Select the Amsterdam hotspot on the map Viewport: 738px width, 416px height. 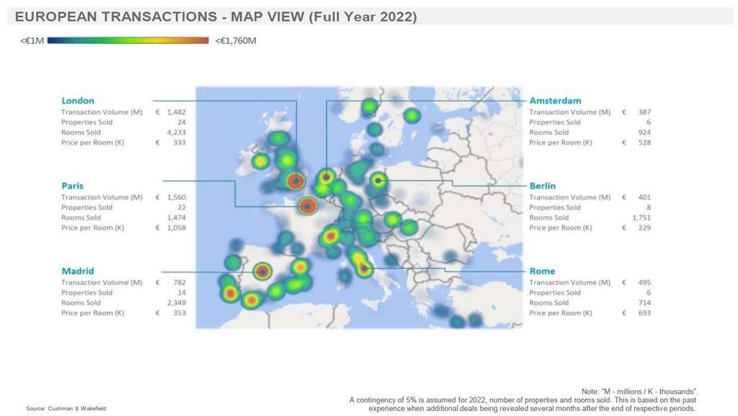pos(326,176)
